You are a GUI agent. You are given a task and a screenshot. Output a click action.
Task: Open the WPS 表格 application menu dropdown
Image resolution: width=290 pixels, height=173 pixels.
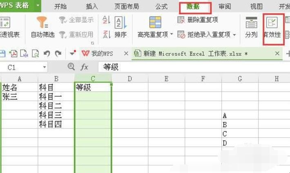pyautogui.click(x=38, y=5)
